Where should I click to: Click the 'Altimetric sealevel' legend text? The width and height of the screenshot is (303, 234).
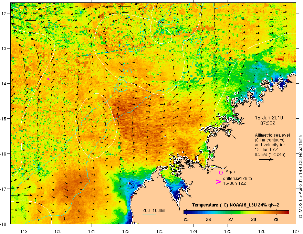[272, 135]
